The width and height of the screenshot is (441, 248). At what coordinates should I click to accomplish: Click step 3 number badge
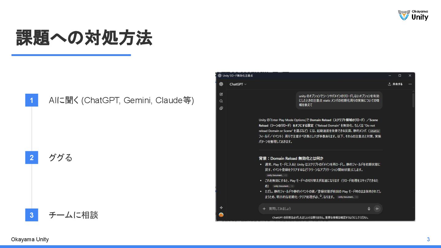[x=32, y=215]
